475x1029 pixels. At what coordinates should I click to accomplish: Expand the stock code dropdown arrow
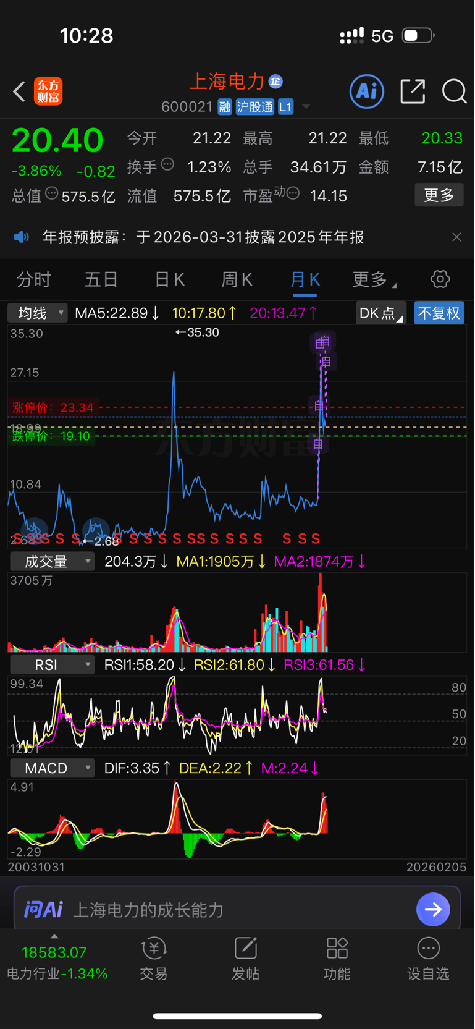(306, 107)
